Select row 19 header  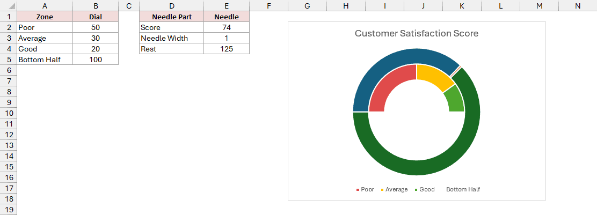point(9,210)
